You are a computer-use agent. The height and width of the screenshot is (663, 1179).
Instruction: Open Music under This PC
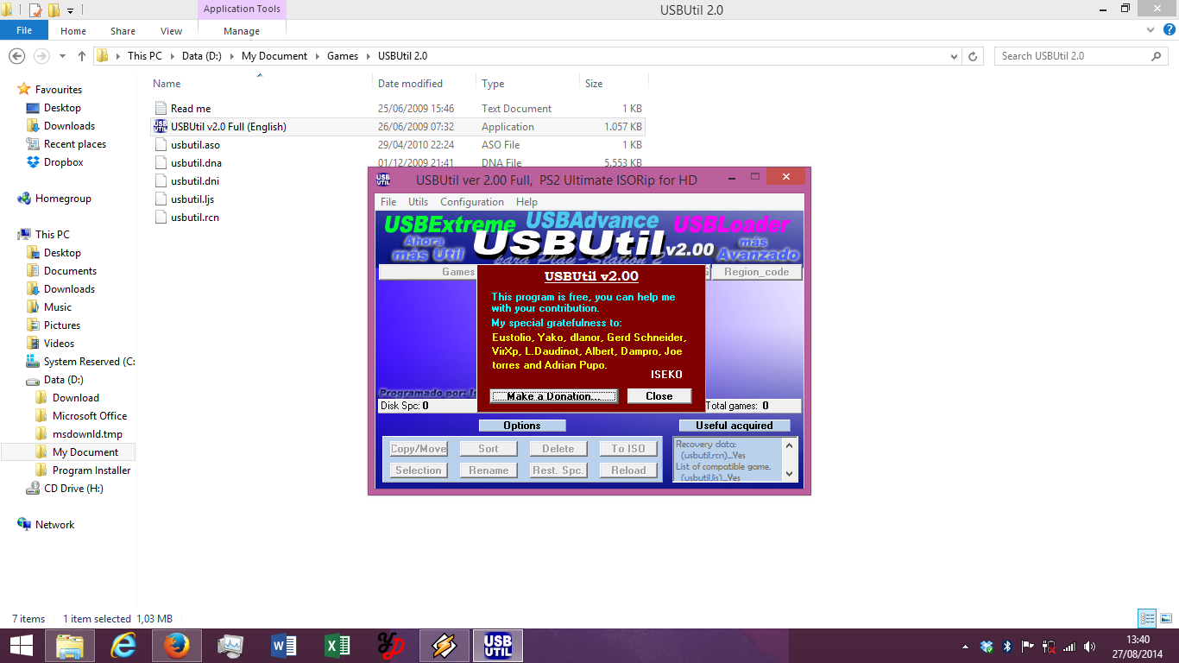click(58, 307)
